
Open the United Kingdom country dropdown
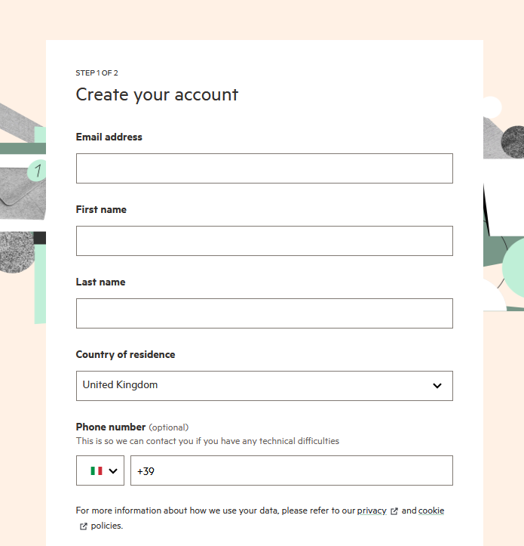click(264, 386)
